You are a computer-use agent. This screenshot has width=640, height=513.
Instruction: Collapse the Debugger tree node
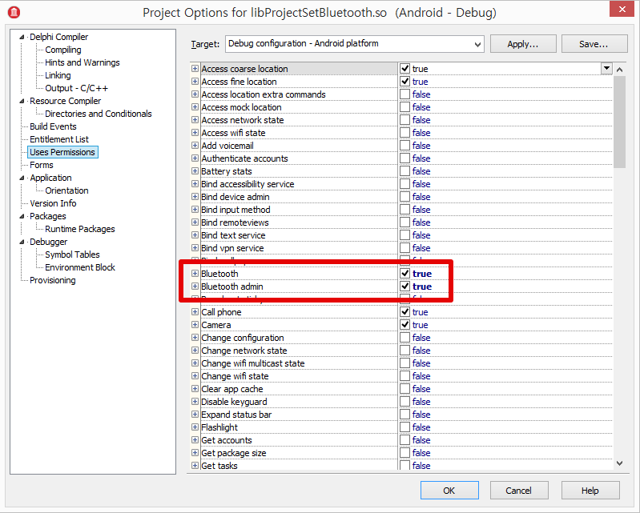[22, 242]
